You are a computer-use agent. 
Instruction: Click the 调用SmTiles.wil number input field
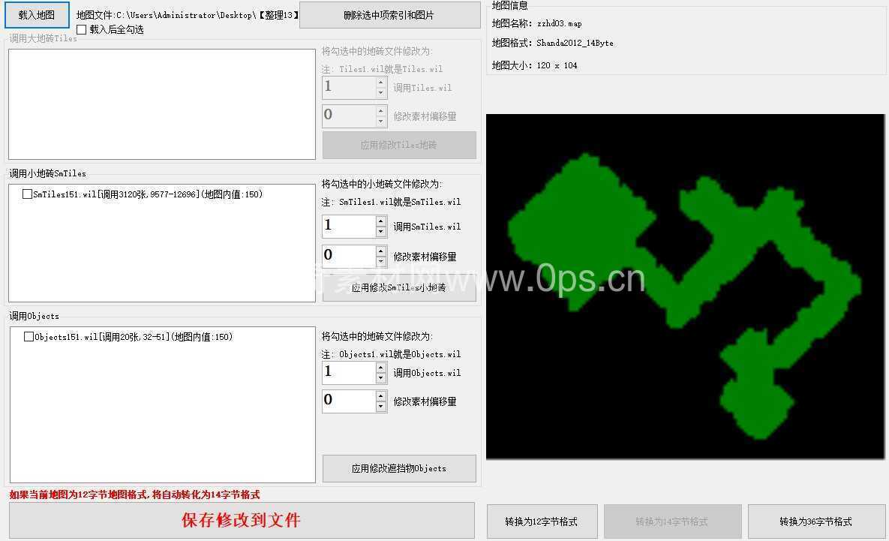[348, 227]
